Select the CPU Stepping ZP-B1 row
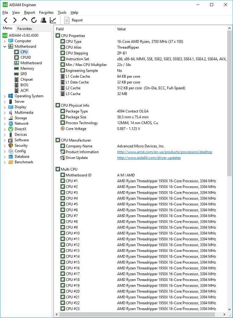Screen dimensions: 233x318 141,53
